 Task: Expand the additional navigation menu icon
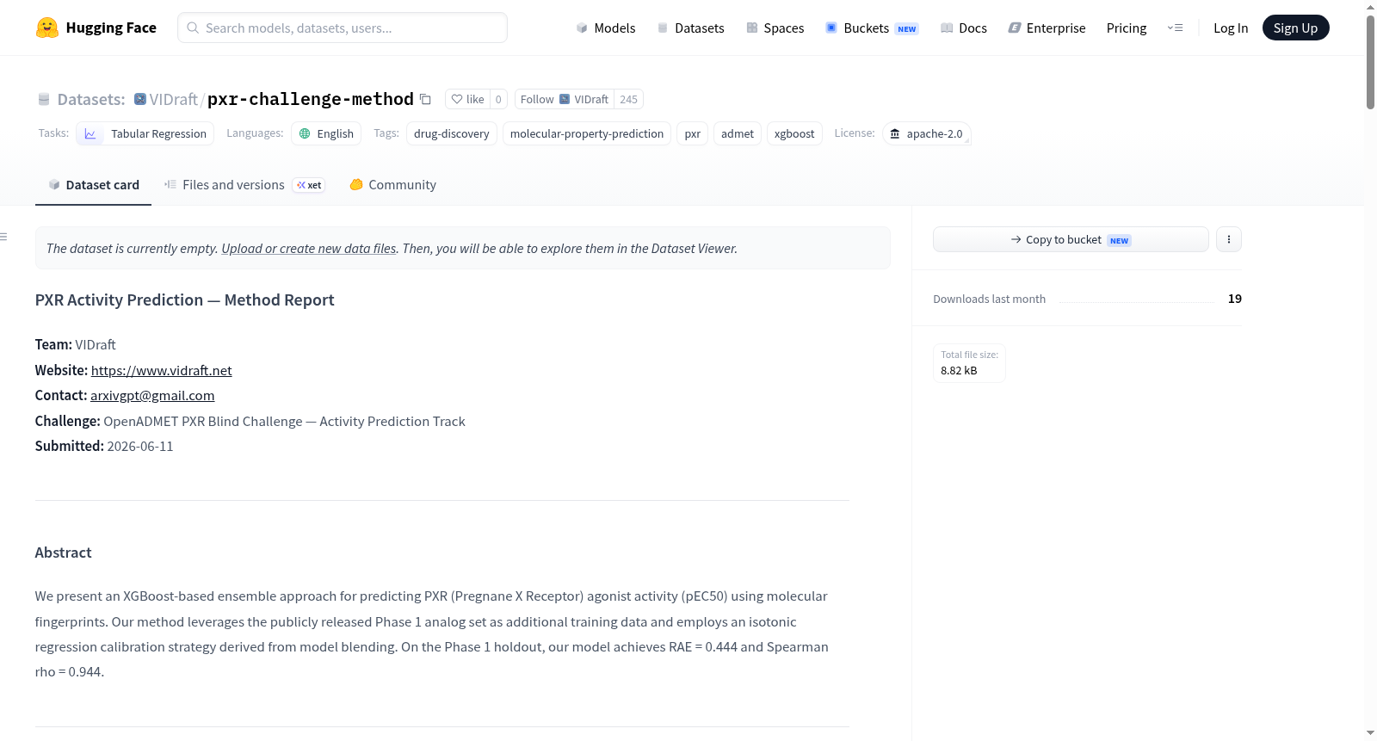pyautogui.click(x=1175, y=28)
